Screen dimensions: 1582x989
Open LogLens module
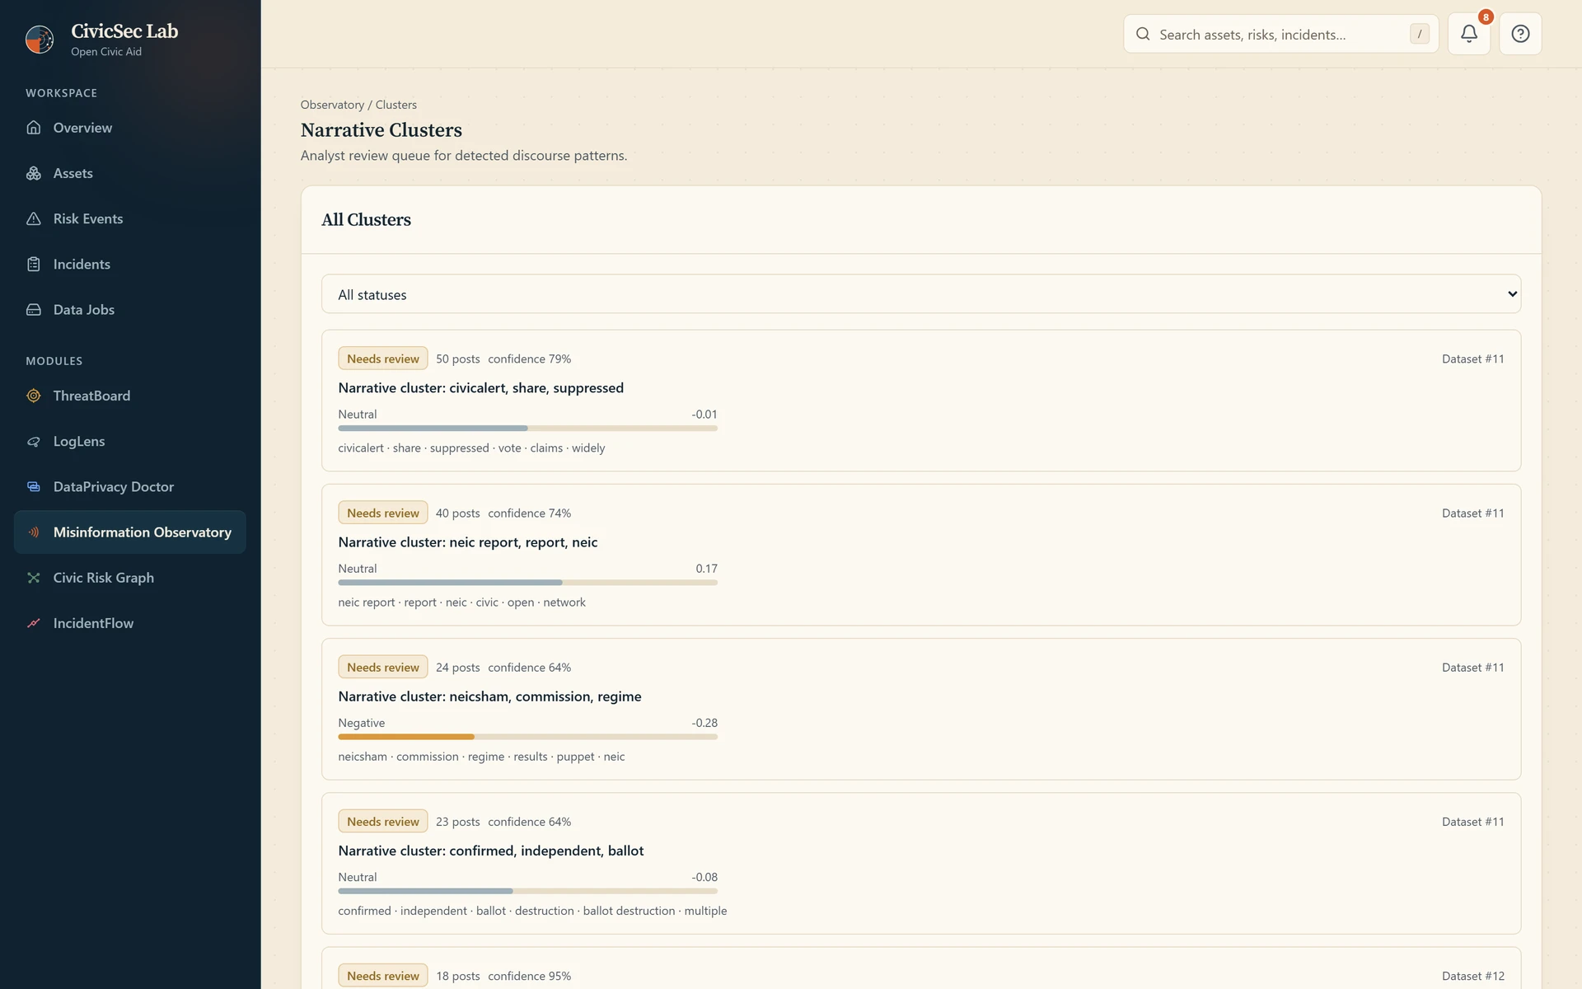[130, 441]
